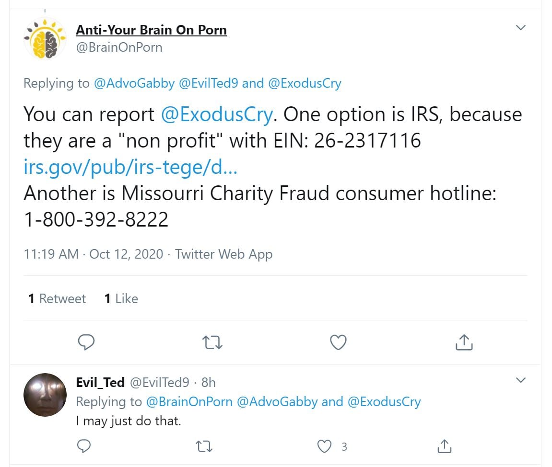The image size is (552, 467).
Task: Open the @AdvoGabby mention in reply header
Action: coord(134,83)
